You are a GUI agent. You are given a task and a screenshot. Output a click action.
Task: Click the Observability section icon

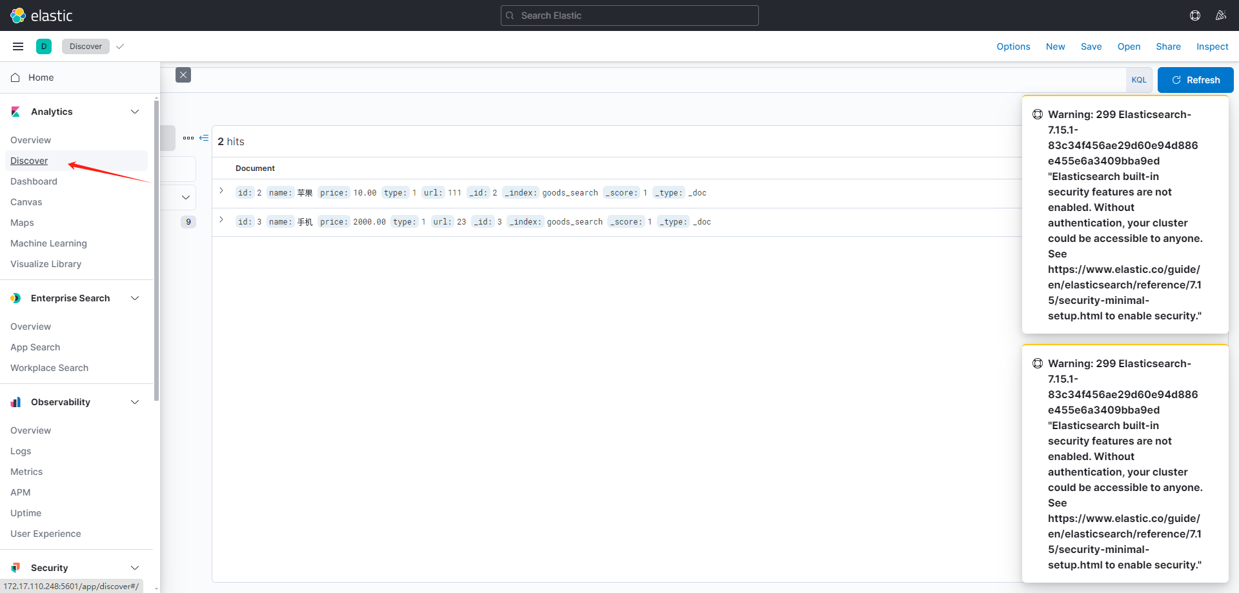tap(15, 402)
